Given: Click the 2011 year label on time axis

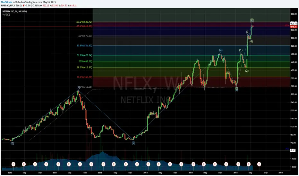Looking at the screenshot, I should 55,173.
